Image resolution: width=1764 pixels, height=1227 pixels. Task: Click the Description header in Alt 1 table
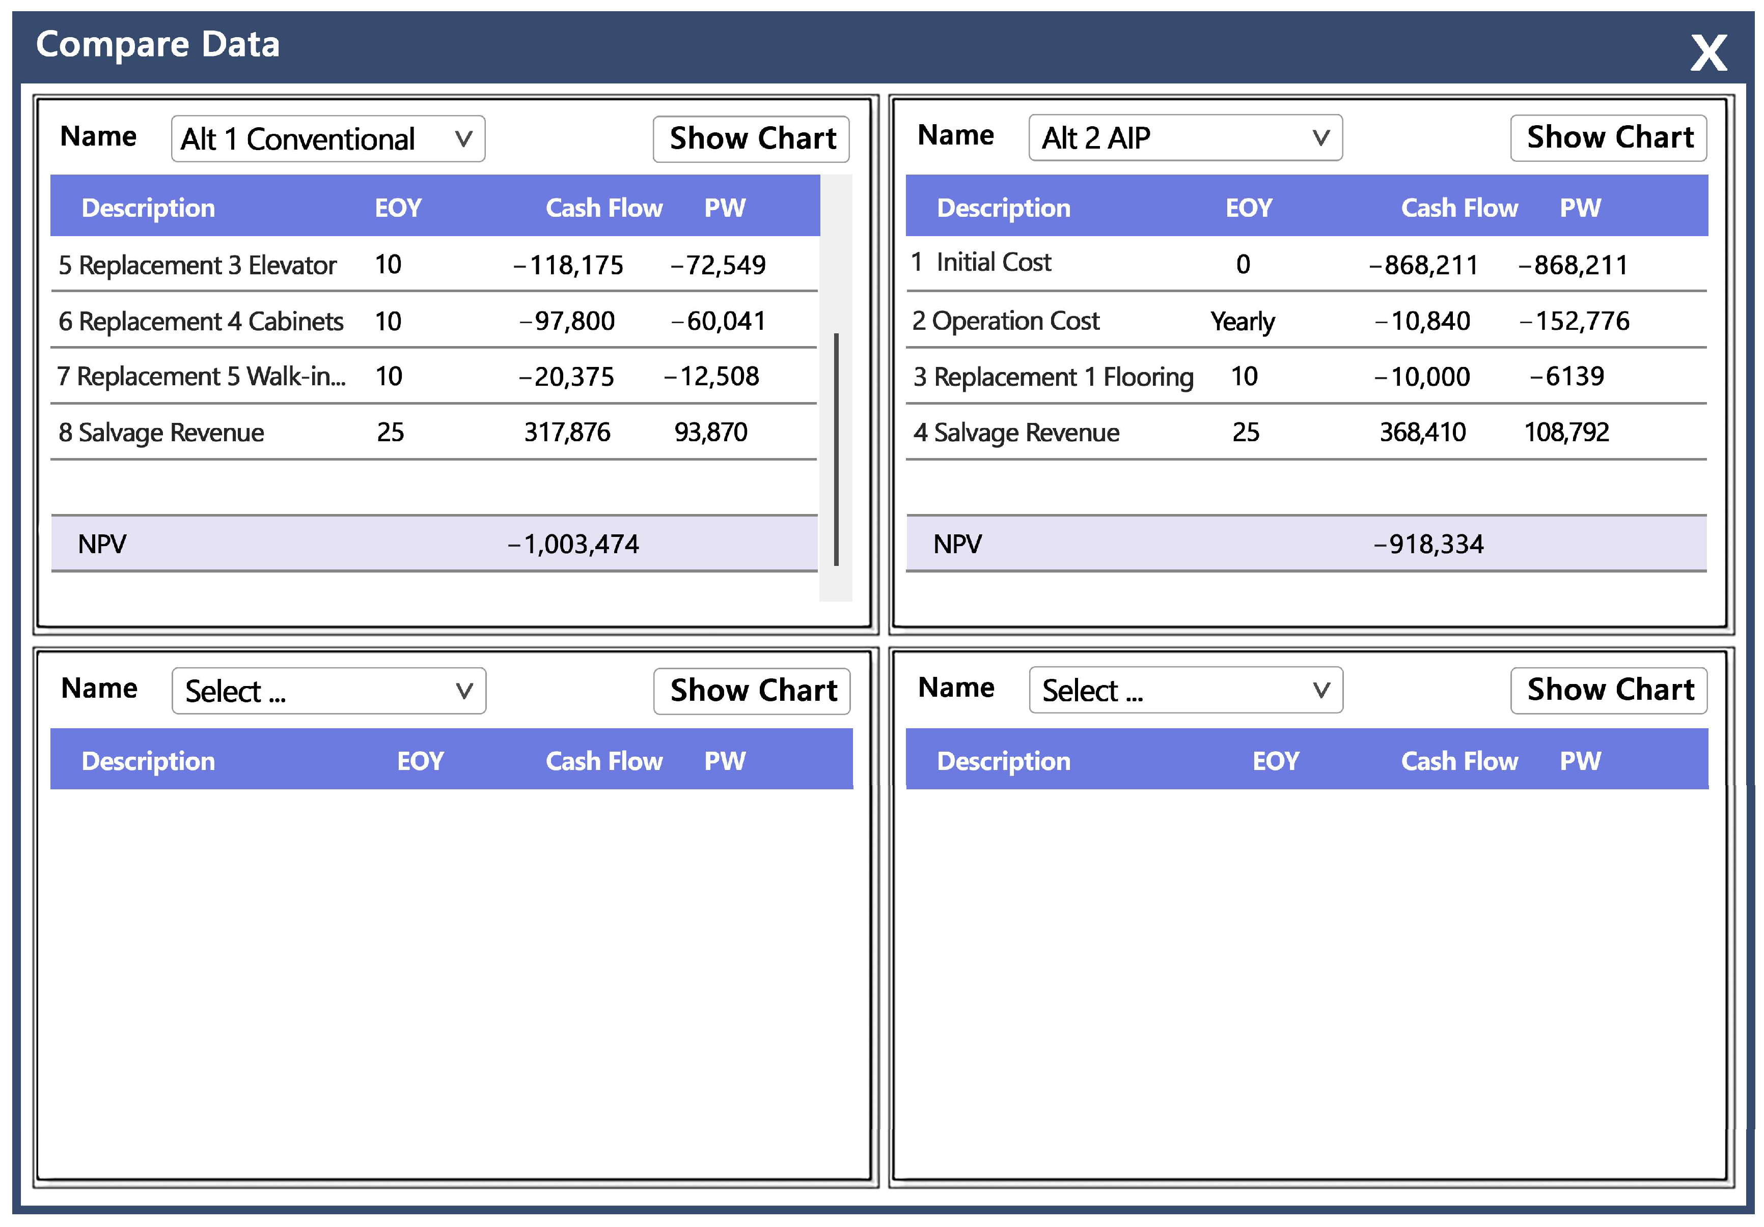click(x=148, y=207)
